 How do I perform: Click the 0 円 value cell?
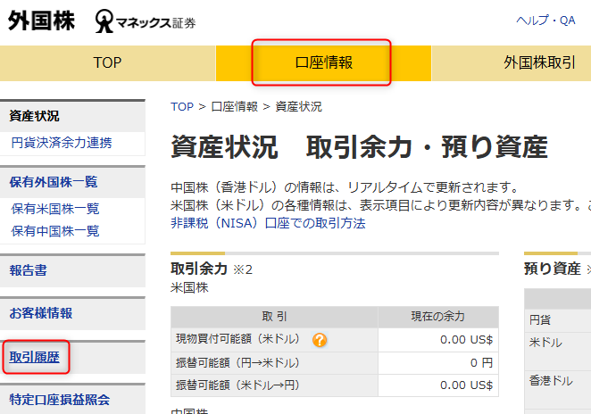pyautogui.click(x=438, y=363)
